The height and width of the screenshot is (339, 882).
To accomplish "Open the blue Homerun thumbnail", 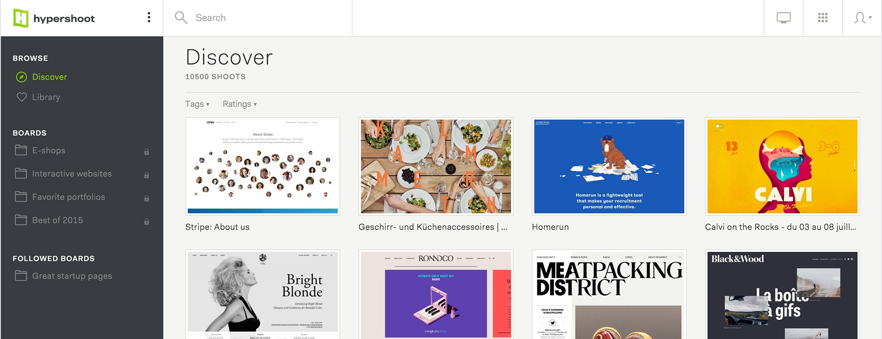I will pos(609,166).
